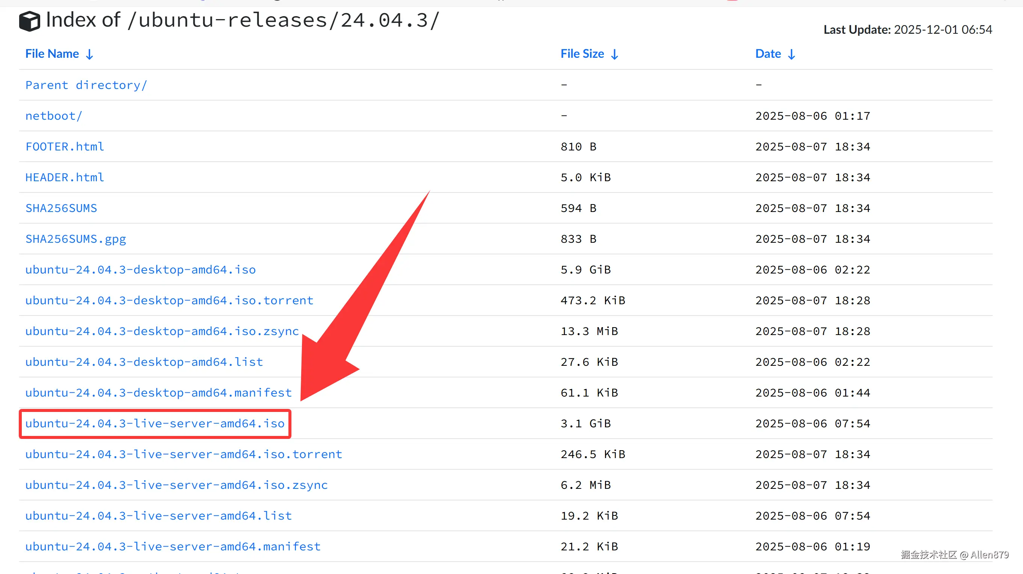
Task: Click the File Size sort arrow icon
Action: click(615, 54)
